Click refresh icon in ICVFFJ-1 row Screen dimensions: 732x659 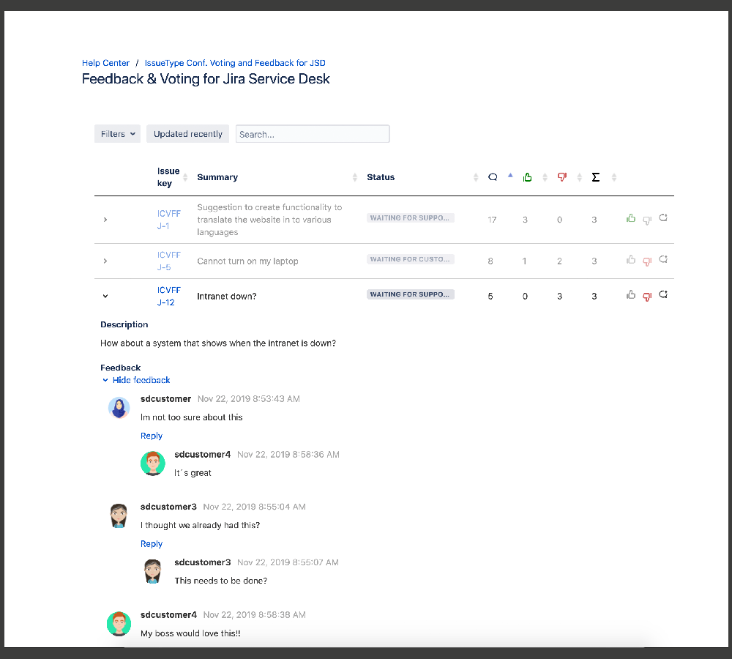pos(663,217)
